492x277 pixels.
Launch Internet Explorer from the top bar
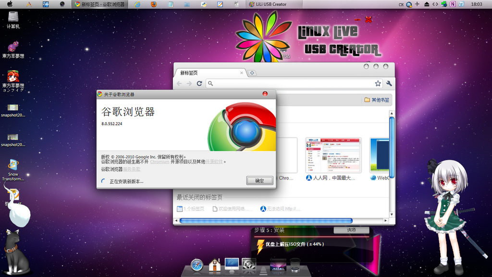(x=137, y=4)
